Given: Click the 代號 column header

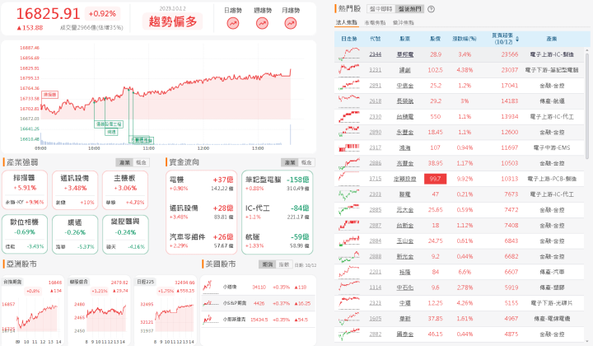Looking at the screenshot, I should [376, 39].
